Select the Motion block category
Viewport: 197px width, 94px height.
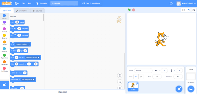(x=4, y=16)
